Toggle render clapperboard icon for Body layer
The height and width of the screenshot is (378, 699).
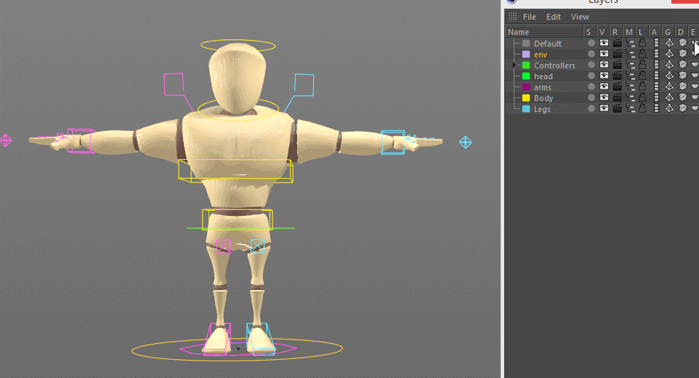pyautogui.click(x=617, y=98)
